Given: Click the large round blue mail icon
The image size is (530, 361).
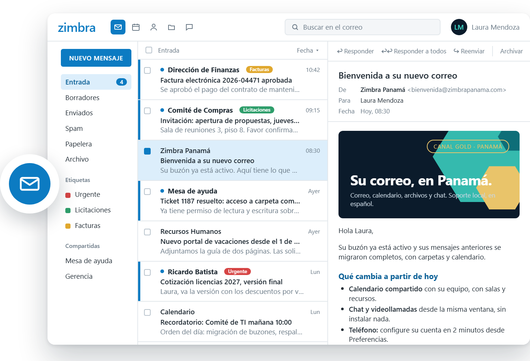Looking at the screenshot, I should click(x=30, y=184).
